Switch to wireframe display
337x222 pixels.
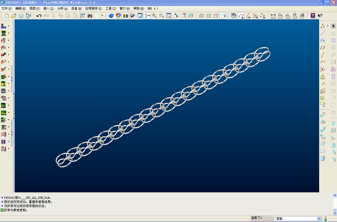201,16
